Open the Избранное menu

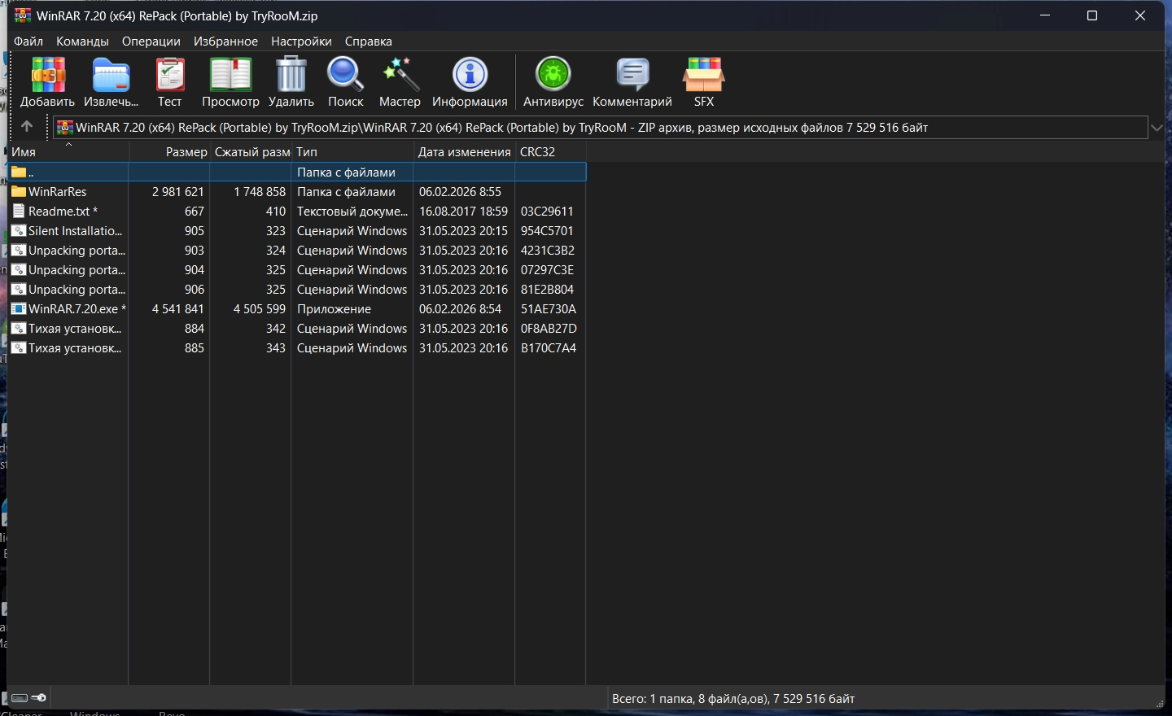coord(225,41)
